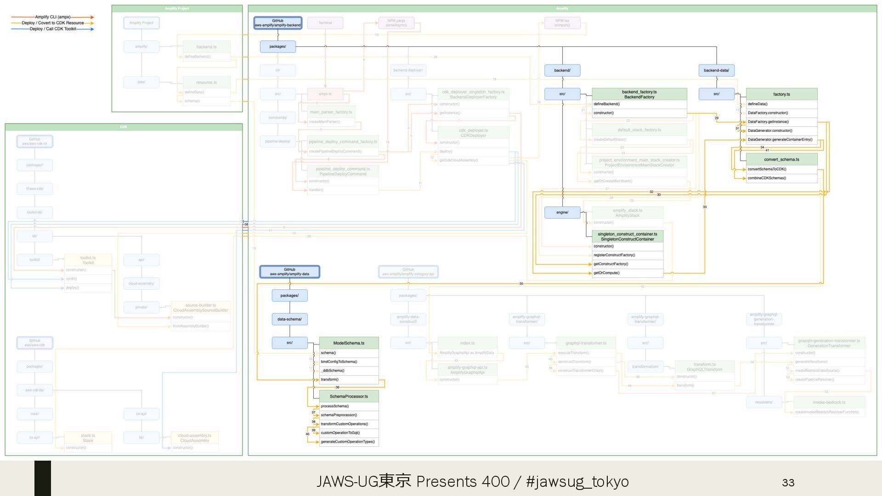This screenshot has width=882, height=496.
Task: Select the aws-amplify/amplify-data GitHub box
Action: coord(289,272)
